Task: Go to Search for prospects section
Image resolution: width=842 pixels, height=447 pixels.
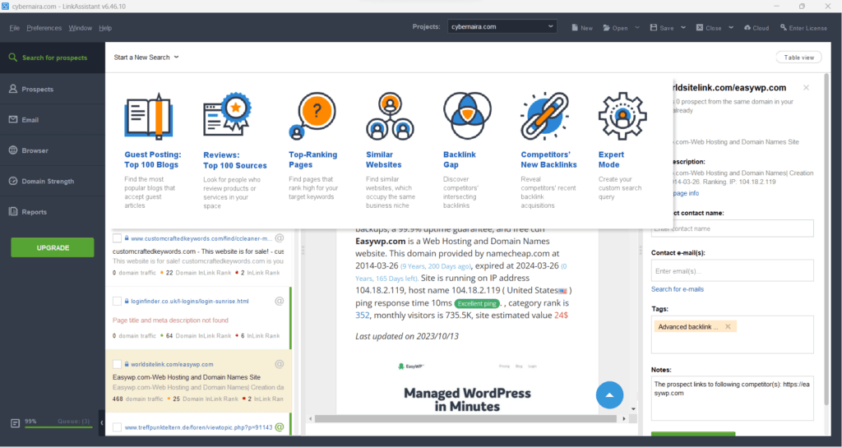Action: pyautogui.click(x=53, y=58)
